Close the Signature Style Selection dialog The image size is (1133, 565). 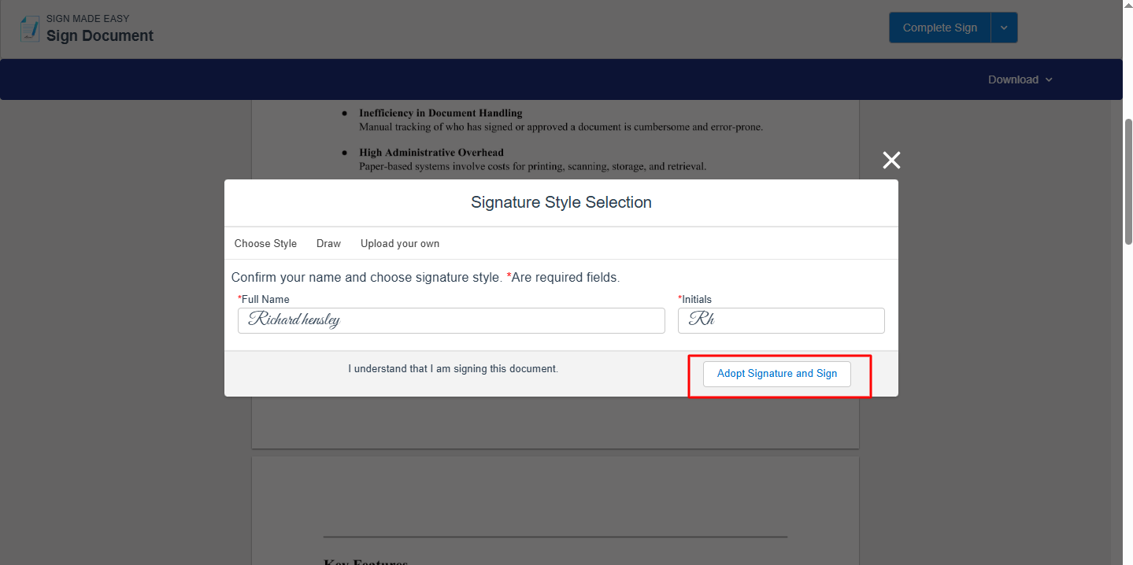[x=891, y=161]
